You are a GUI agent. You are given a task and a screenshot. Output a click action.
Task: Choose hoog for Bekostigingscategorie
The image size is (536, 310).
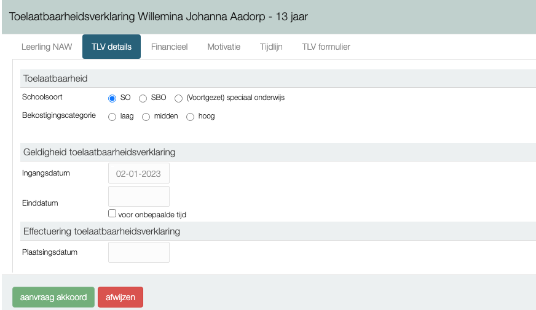pyautogui.click(x=191, y=117)
